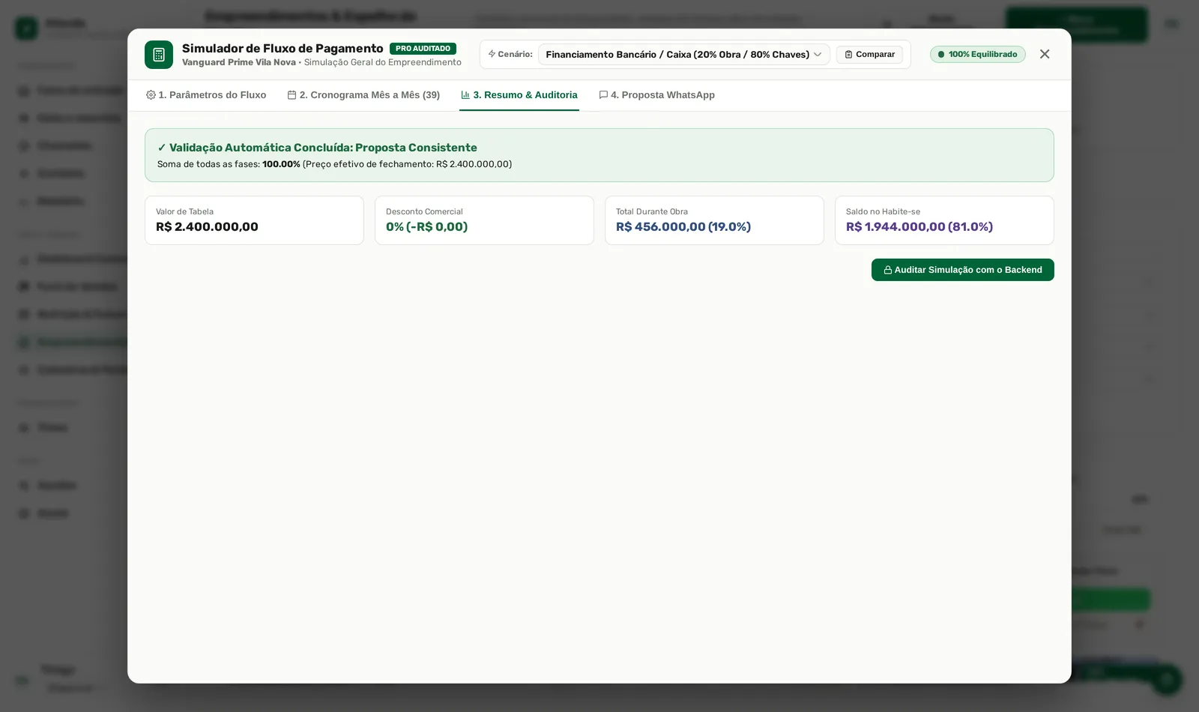Click the Desconto Comercial value 0% (-R$ 0,00)
The width and height of the screenshot is (1199, 712).
click(426, 227)
